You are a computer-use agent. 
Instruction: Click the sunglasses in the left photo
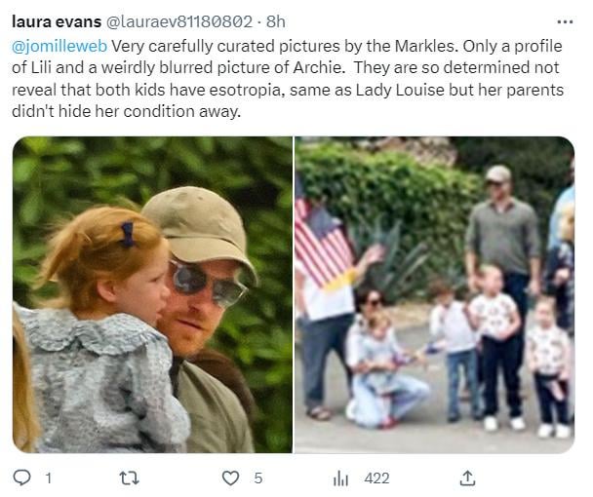click(208, 283)
